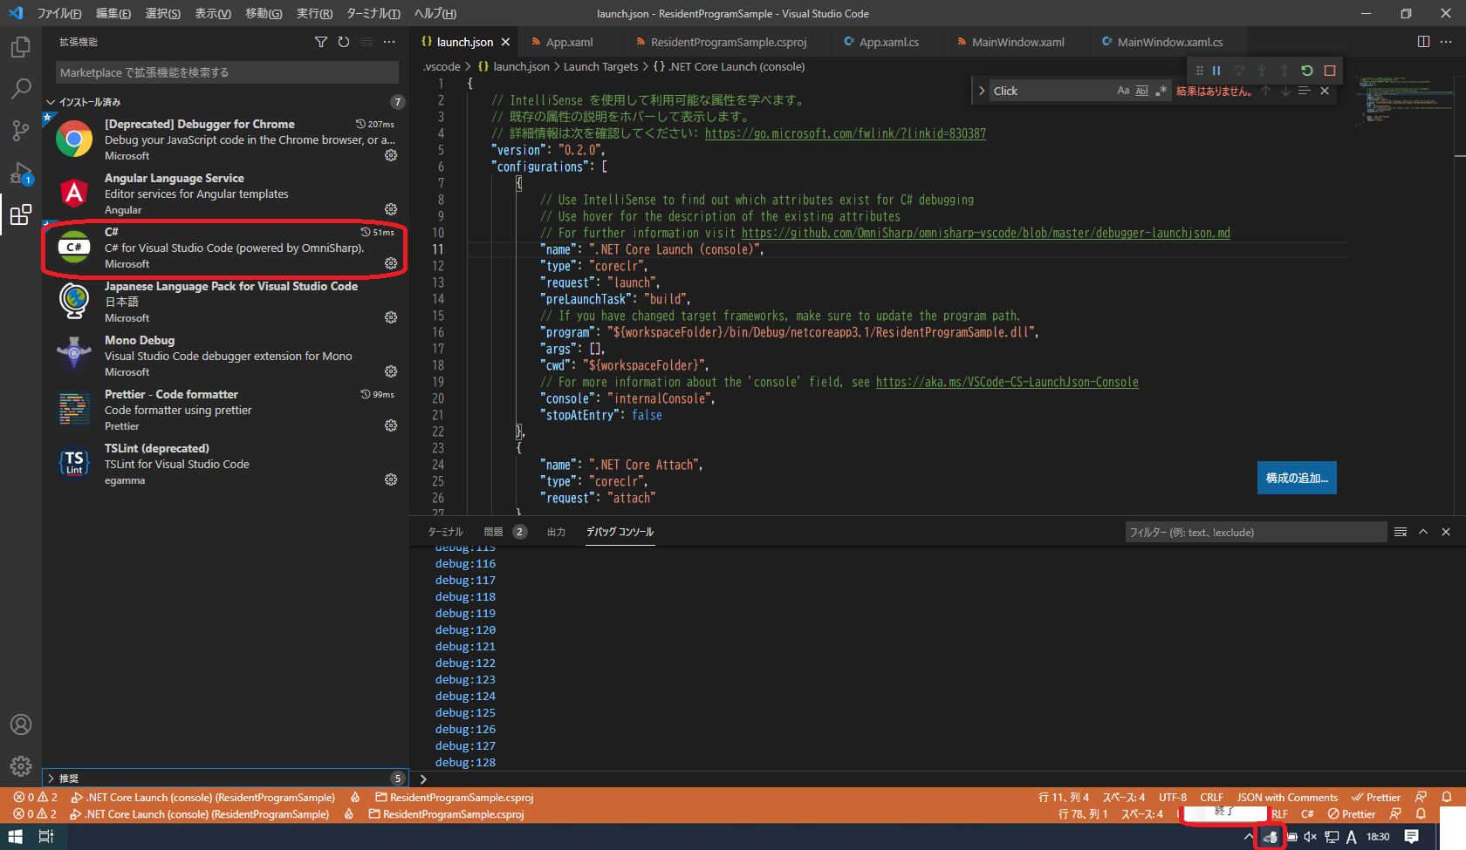This screenshot has height=850, width=1466.
Task: Split the editor to the right
Action: [x=1423, y=42]
